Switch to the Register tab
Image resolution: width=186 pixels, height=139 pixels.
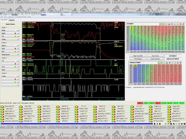[x=12, y=20]
